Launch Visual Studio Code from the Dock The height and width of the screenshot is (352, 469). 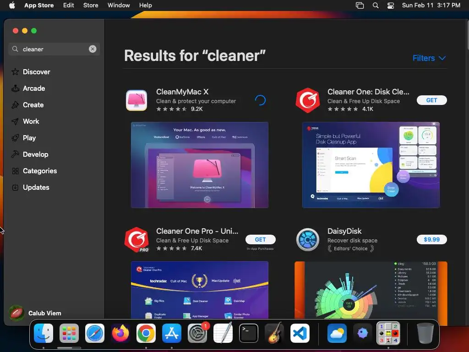pyautogui.click(x=300, y=333)
